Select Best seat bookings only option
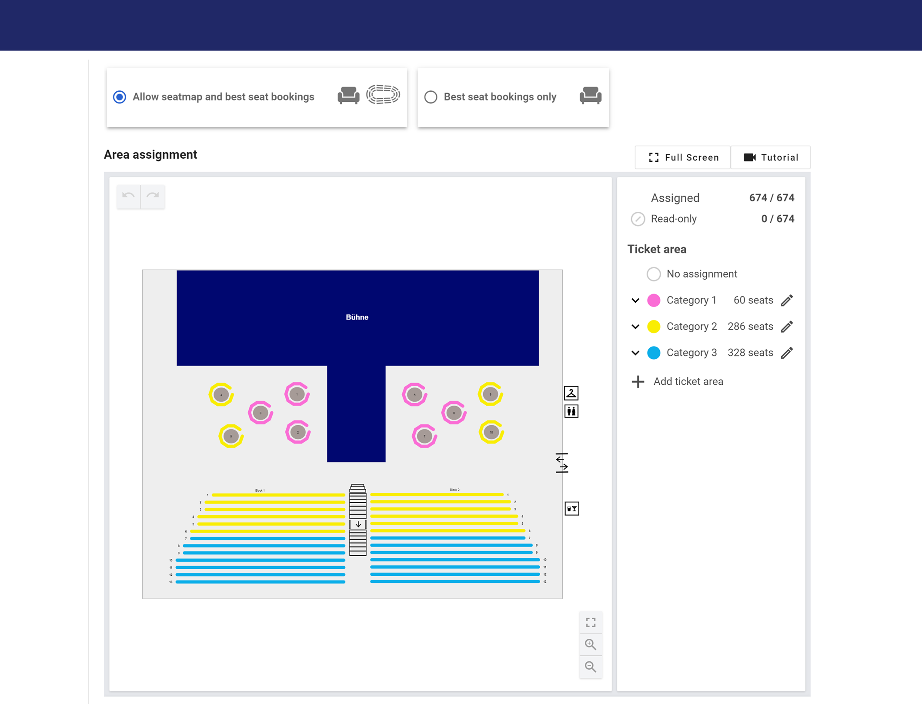Viewport: 922px width, 704px height. (431, 97)
